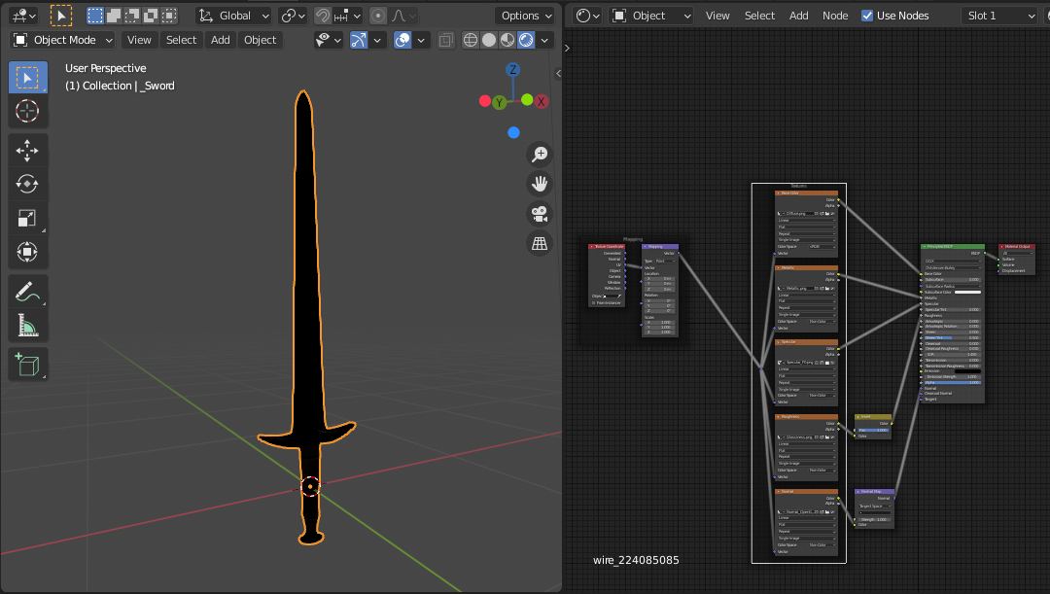Toggle X-ray mode in viewport header
Screen dimensions: 1050x594
pos(446,40)
